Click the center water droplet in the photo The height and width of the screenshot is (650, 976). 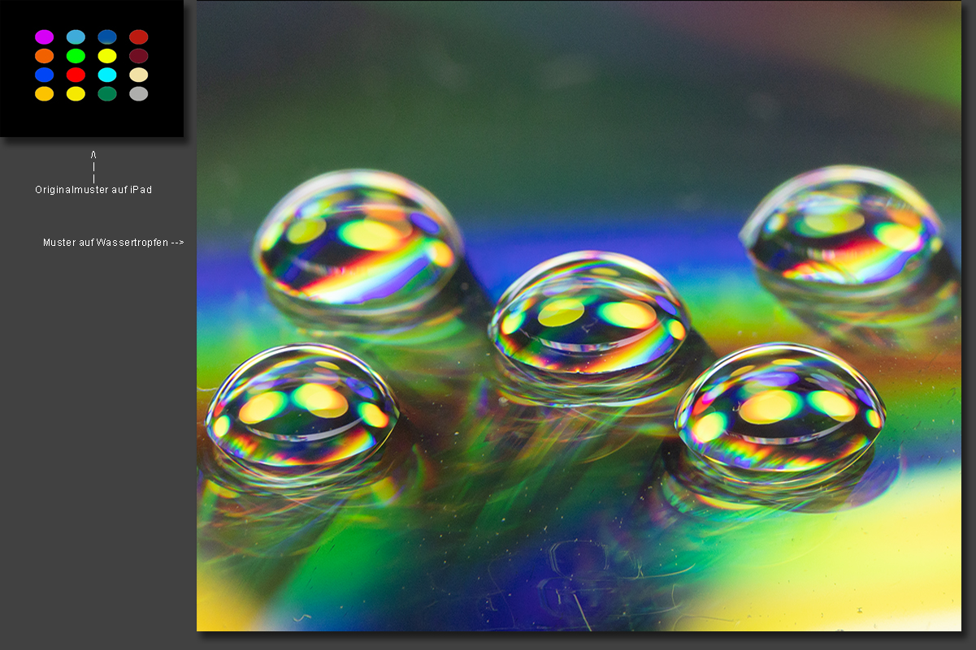click(589, 316)
